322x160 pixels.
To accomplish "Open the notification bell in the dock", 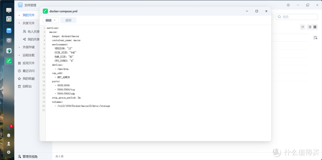I will point(9,135).
